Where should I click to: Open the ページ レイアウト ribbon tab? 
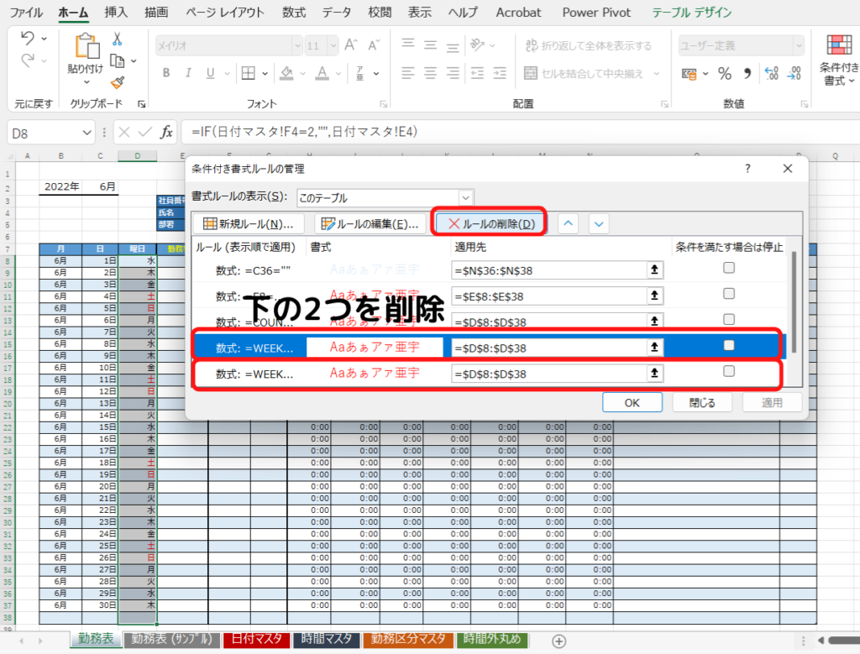225,13
